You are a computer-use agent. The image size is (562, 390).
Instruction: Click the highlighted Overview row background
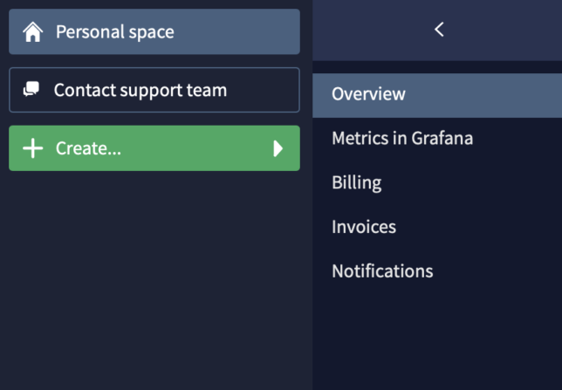[x=489, y=94]
